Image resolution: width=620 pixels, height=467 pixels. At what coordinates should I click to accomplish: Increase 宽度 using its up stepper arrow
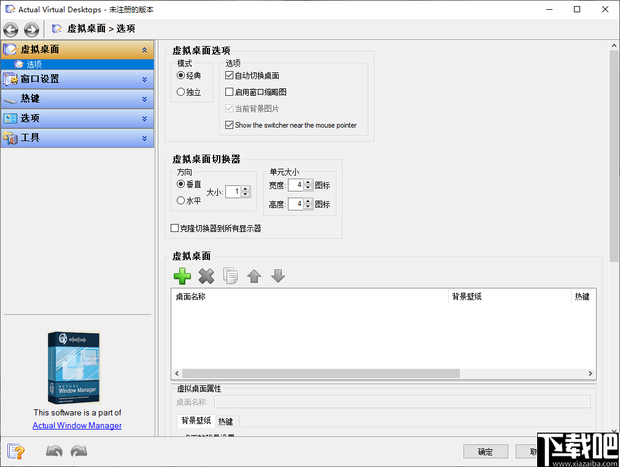coord(309,182)
